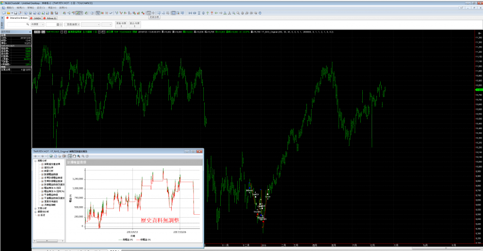Collapse the strategy analysis tree node
Image resolution: width=483 pixels, height=251 pixels.
click(34, 161)
